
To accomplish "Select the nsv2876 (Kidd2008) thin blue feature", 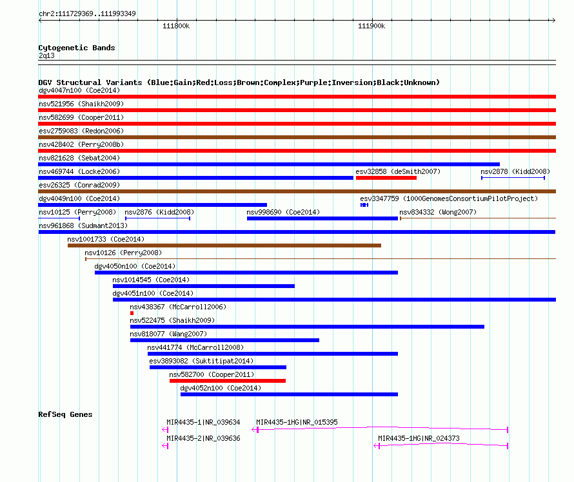I will click(x=157, y=218).
